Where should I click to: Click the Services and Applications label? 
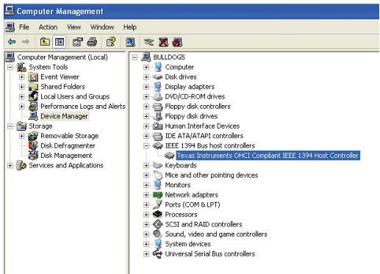click(66, 165)
